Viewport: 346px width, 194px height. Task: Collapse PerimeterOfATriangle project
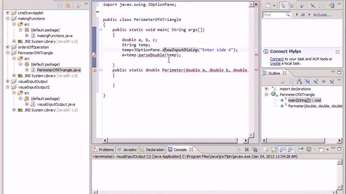(8, 53)
